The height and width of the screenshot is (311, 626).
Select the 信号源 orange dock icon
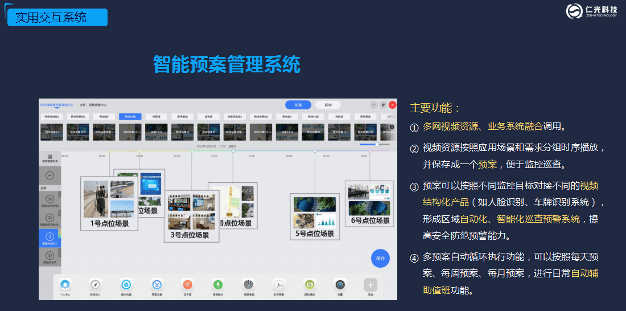pyautogui.click(x=187, y=285)
